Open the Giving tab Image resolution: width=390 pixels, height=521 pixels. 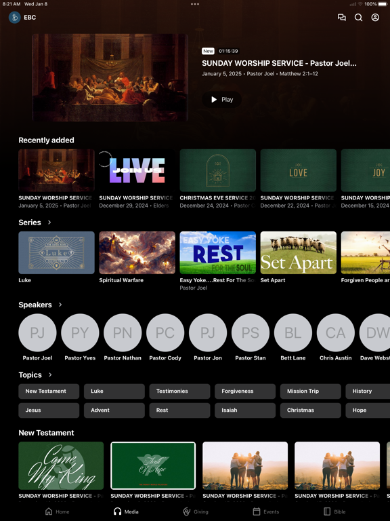(196, 512)
